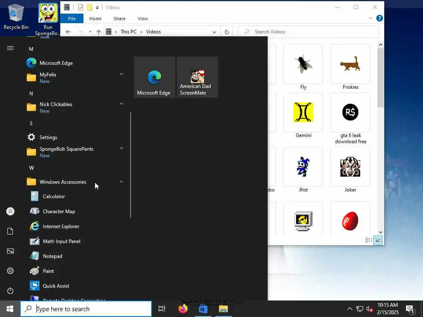This screenshot has width=423, height=317.
Task: Click the Windows Start button
Action: (x=10, y=309)
